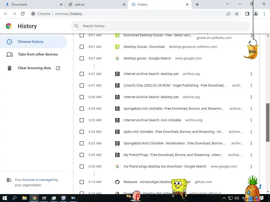Screen dimensions: 270x202
Task: Tick checkbox for desktop goose - Google Search
Action: [82, 58]
